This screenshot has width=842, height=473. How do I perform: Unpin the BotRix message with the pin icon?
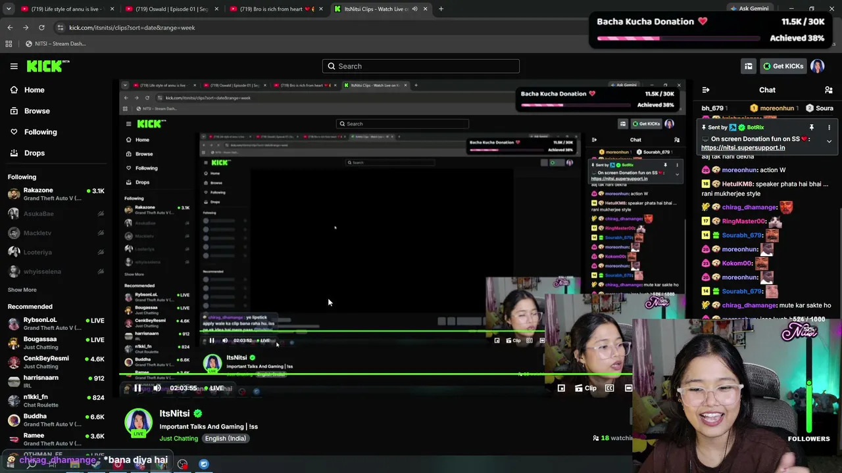click(x=812, y=127)
